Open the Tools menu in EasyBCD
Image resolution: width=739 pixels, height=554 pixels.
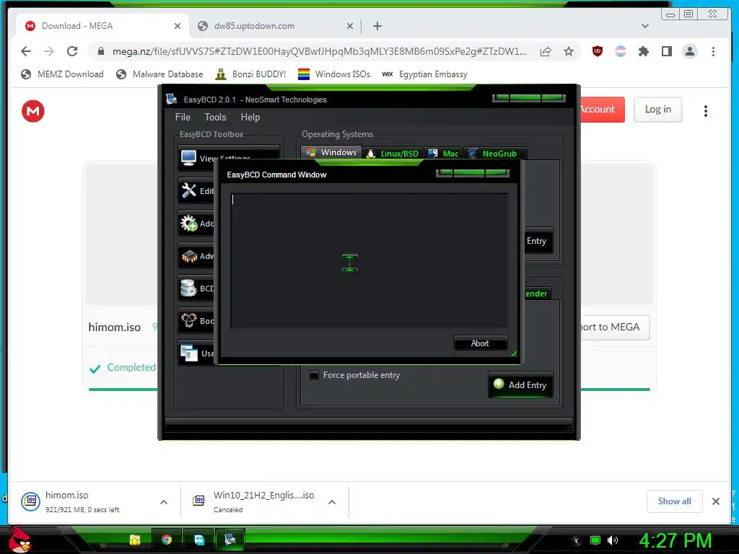(215, 117)
